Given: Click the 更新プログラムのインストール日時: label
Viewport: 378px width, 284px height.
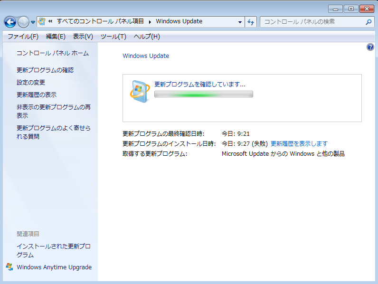Looking at the screenshot, I should [x=169, y=144].
